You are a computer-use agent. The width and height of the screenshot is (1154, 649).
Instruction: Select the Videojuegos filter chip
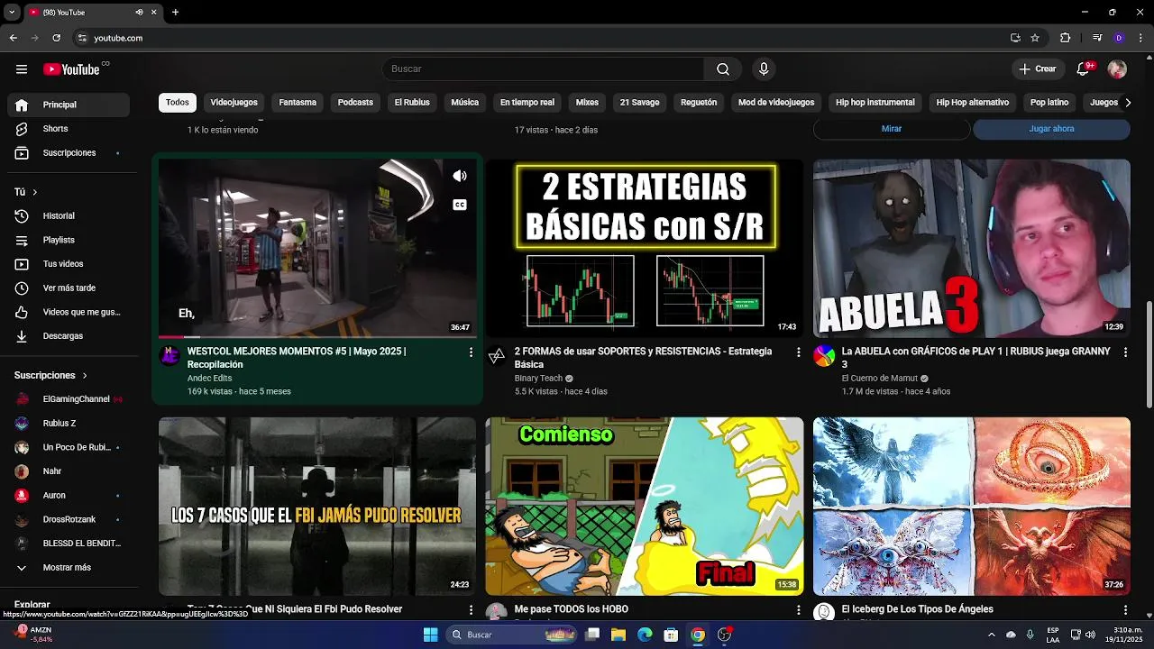[x=234, y=103]
